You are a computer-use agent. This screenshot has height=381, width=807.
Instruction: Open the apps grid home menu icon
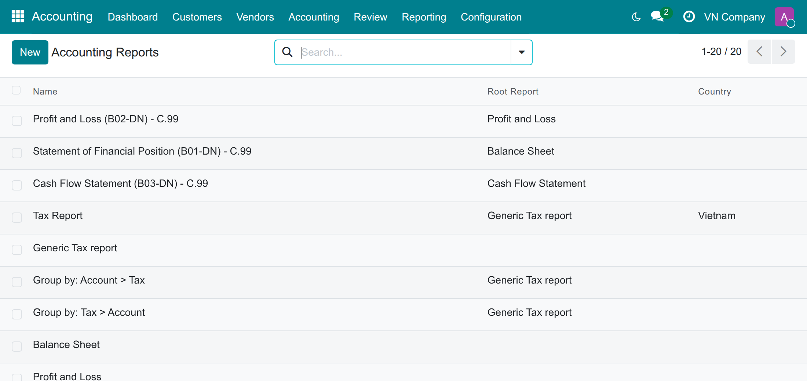(x=18, y=16)
